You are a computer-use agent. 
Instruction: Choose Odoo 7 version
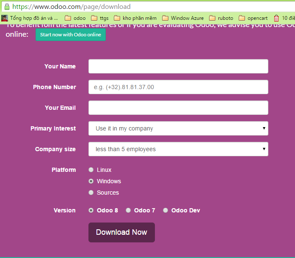point(128,210)
